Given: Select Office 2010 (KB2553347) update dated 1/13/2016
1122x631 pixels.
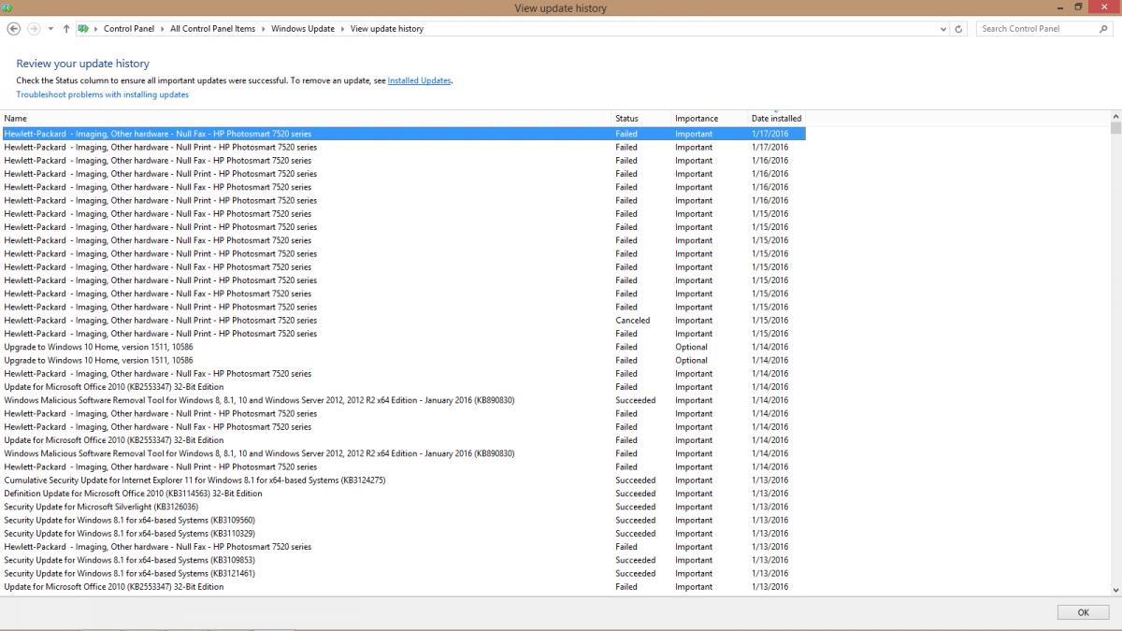Looking at the screenshot, I should [403, 587].
